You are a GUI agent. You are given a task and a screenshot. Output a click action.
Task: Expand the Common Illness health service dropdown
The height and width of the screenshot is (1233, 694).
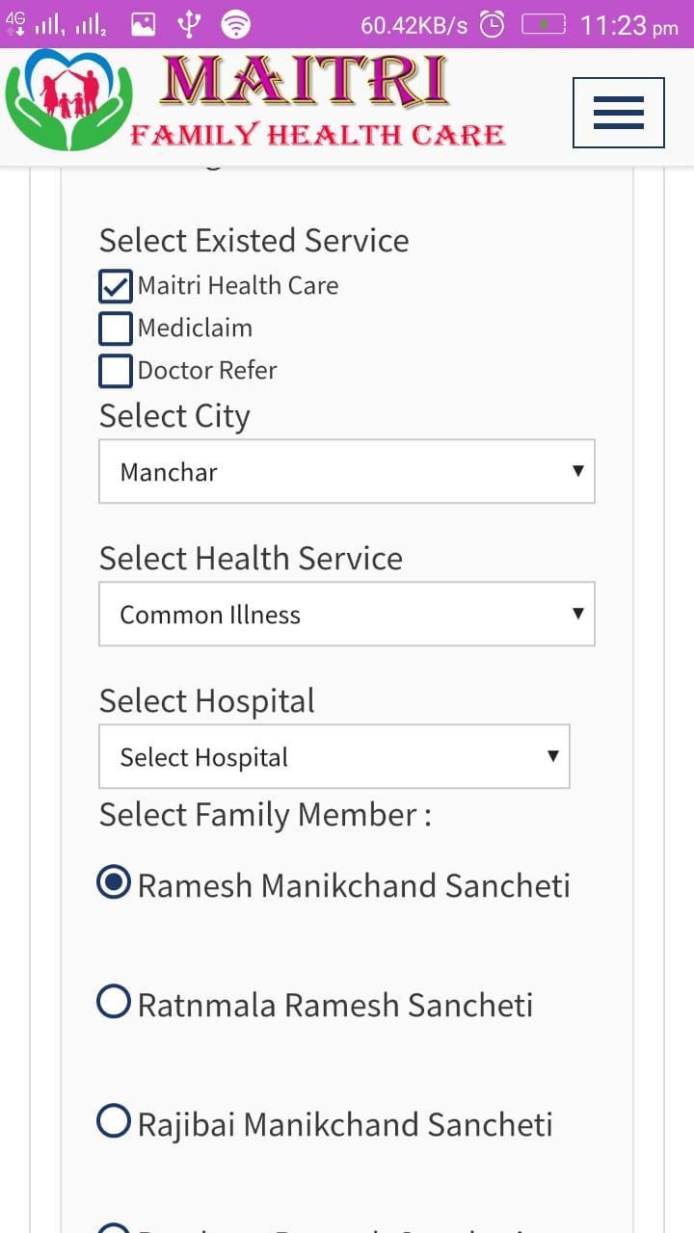point(347,614)
